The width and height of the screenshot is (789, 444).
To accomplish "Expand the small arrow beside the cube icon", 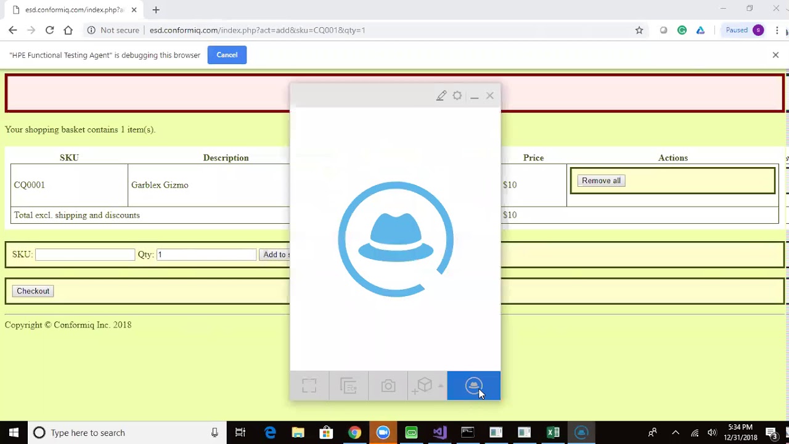I will [x=441, y=386].
